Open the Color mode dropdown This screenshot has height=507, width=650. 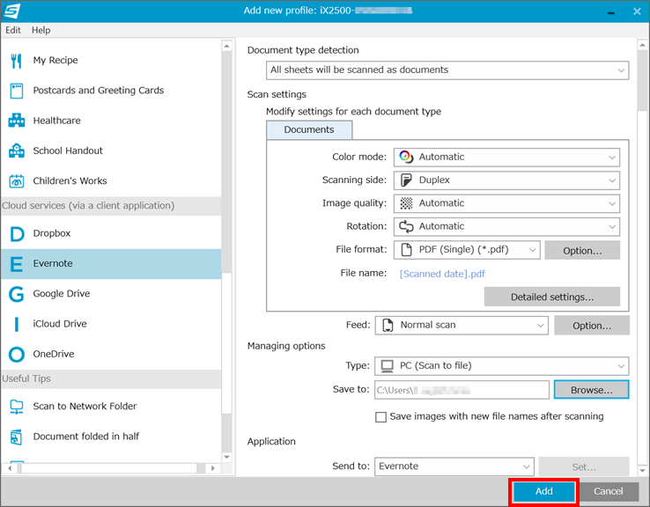506,158
